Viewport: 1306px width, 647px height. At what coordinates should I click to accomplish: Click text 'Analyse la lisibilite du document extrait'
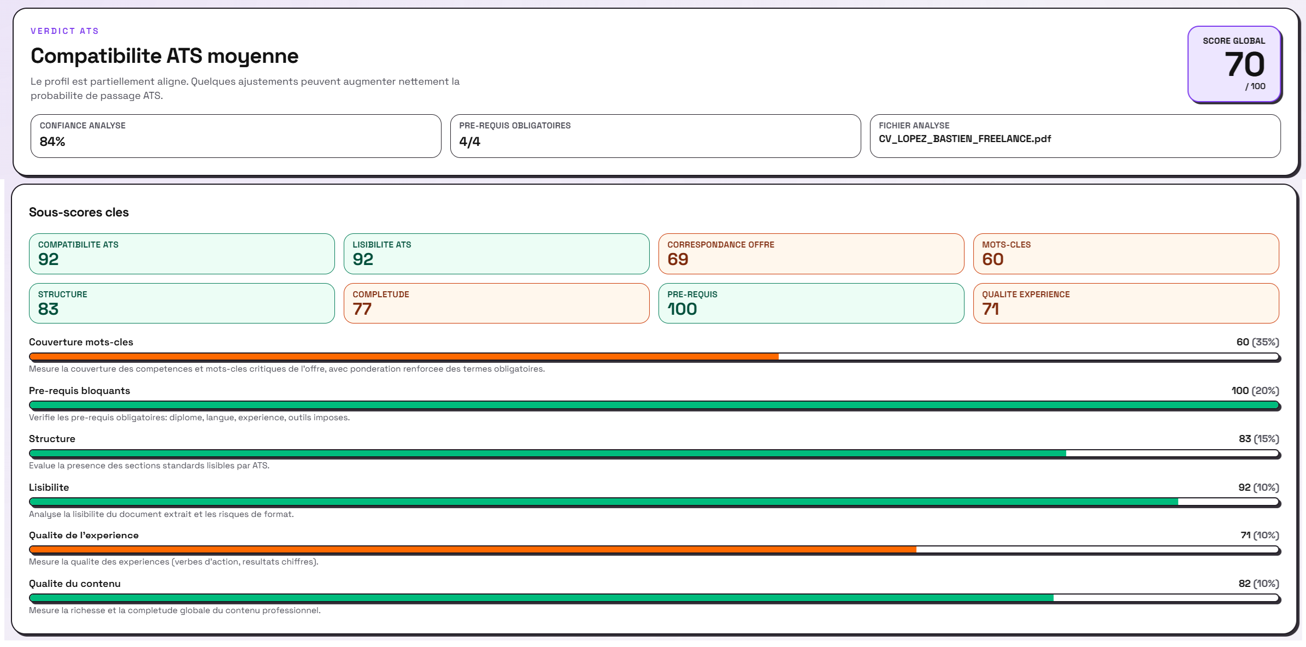pyautogui.click(x=161, y=514)
